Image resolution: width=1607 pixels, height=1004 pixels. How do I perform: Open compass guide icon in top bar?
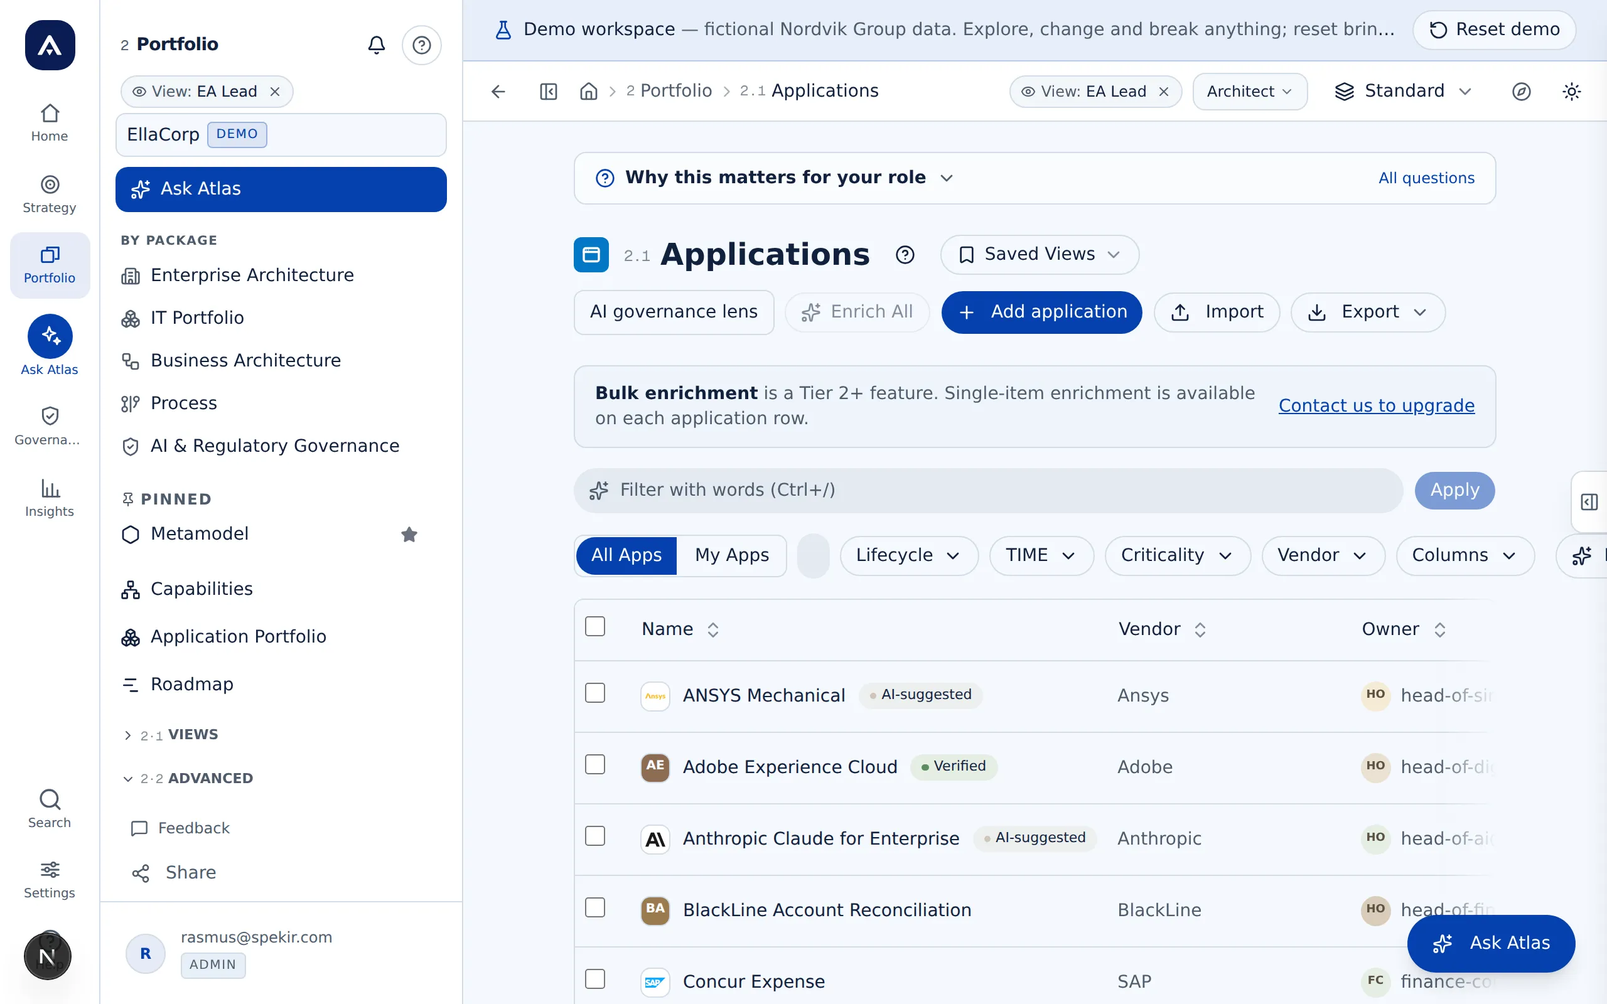click(1522, 91)
